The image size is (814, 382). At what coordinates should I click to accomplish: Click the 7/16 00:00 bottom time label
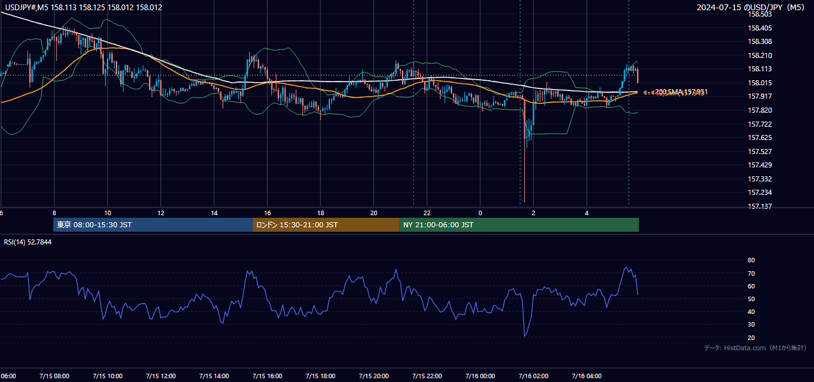point(480,376)
